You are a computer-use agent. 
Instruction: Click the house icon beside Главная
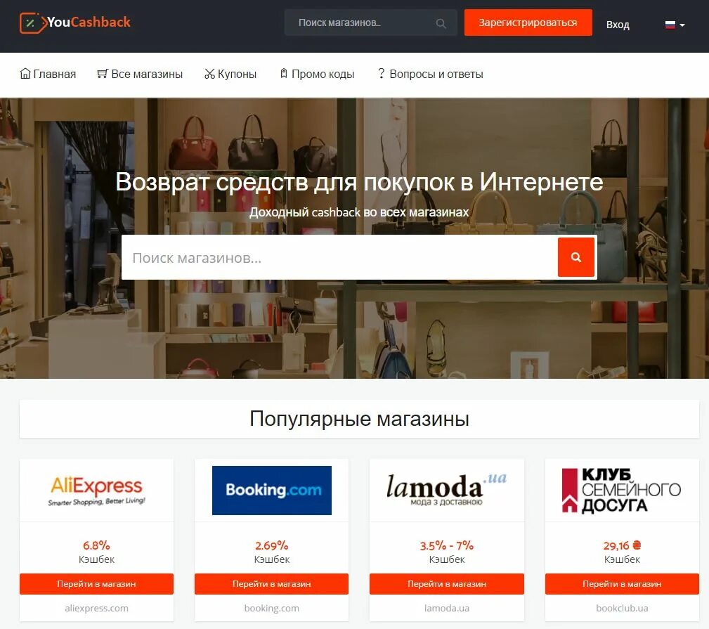click(x=25, y=73)
